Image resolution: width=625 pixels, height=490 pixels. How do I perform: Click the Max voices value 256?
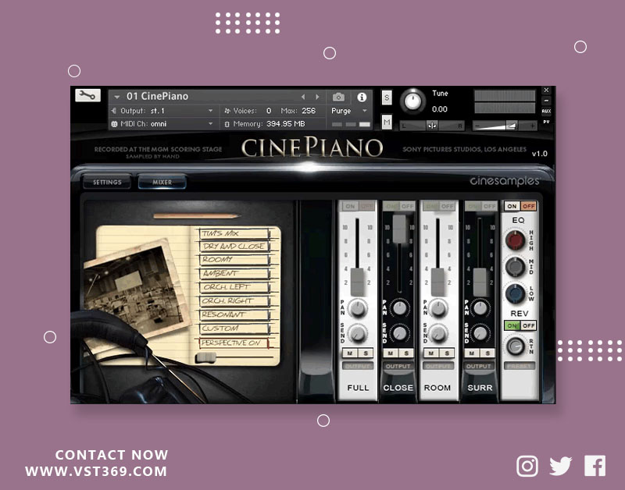308,111
